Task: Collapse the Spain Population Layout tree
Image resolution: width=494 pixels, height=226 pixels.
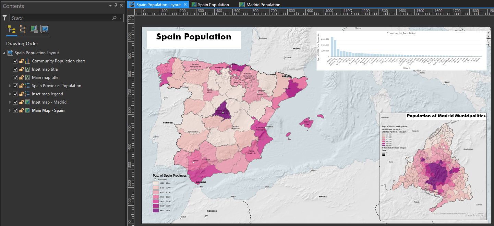Action: coord(3,52)
